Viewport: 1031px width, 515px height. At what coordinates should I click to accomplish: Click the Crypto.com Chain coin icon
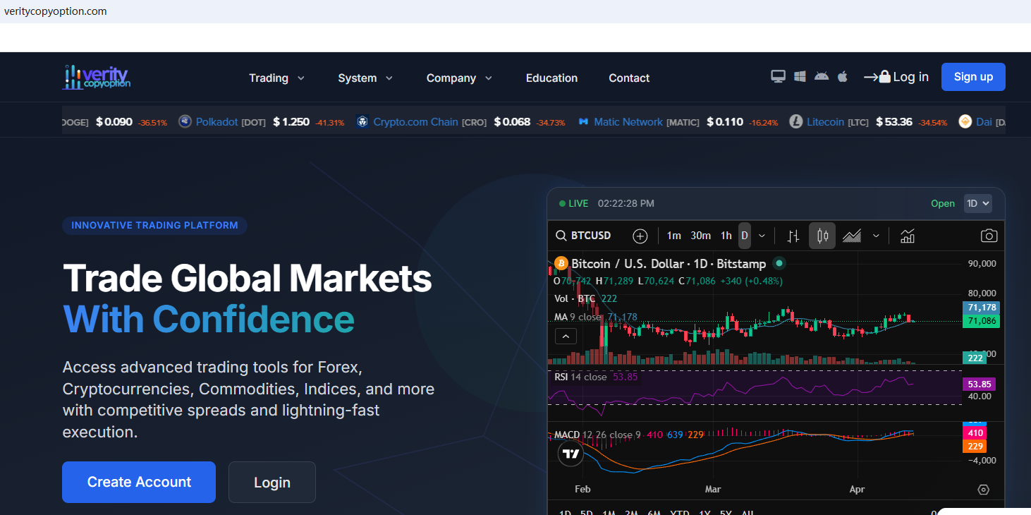coord(362,121)
